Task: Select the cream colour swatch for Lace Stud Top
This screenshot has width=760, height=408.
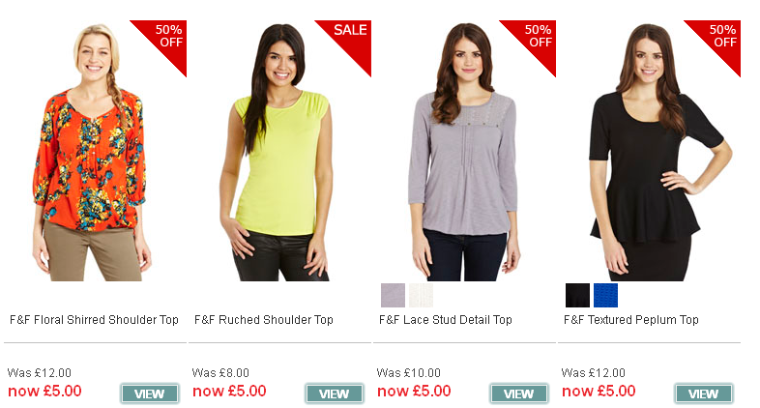Action: point(421,295)
